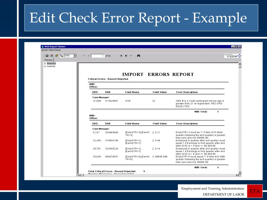This screenshot has width=267, height=200.
Task: Click SSN value 566476551
Action: pyautogui.click(x=112, y=157)
